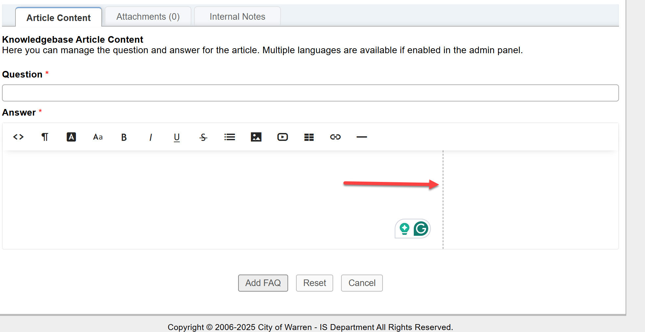Insert a video into the answer
Viewport: 645px width, 332px height.
[283, 137]
